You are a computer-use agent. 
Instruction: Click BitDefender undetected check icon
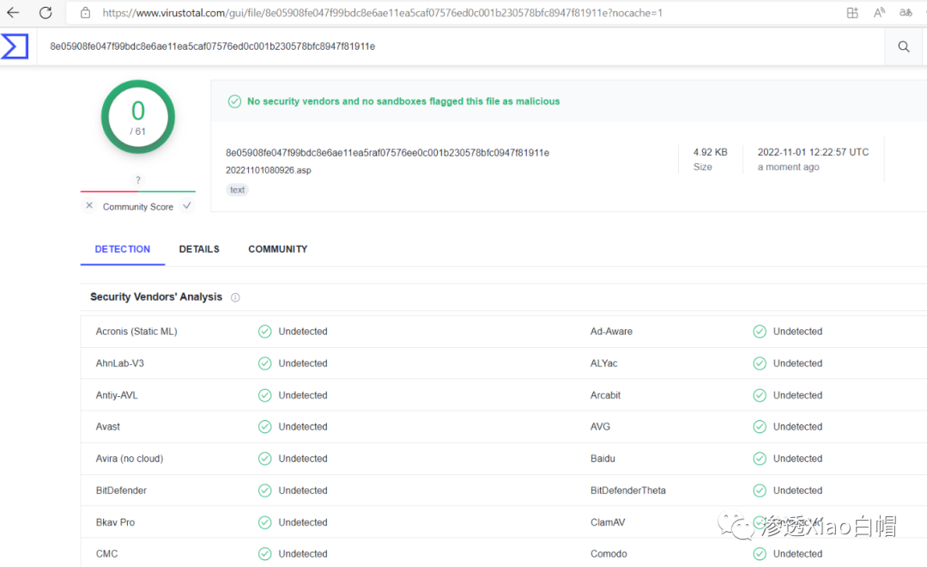point(265,491)
